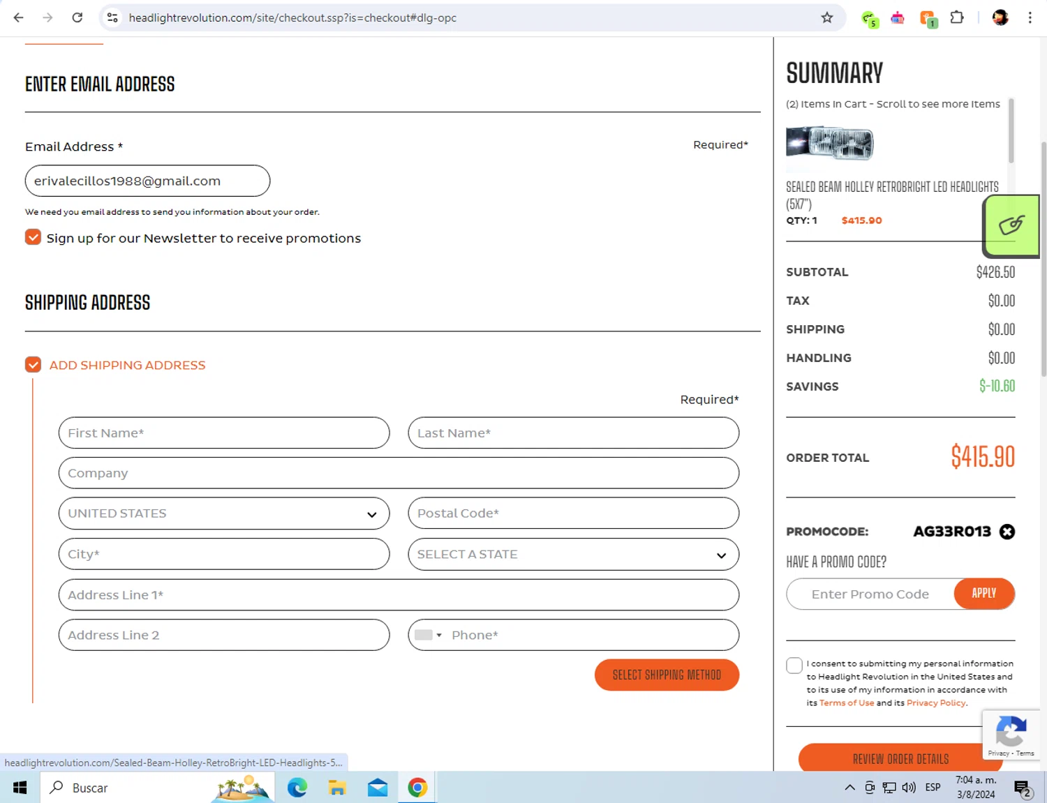Click the taskbar island search highlight
Viewport: 1047px width, 803px height.
(x=242, y=788)
